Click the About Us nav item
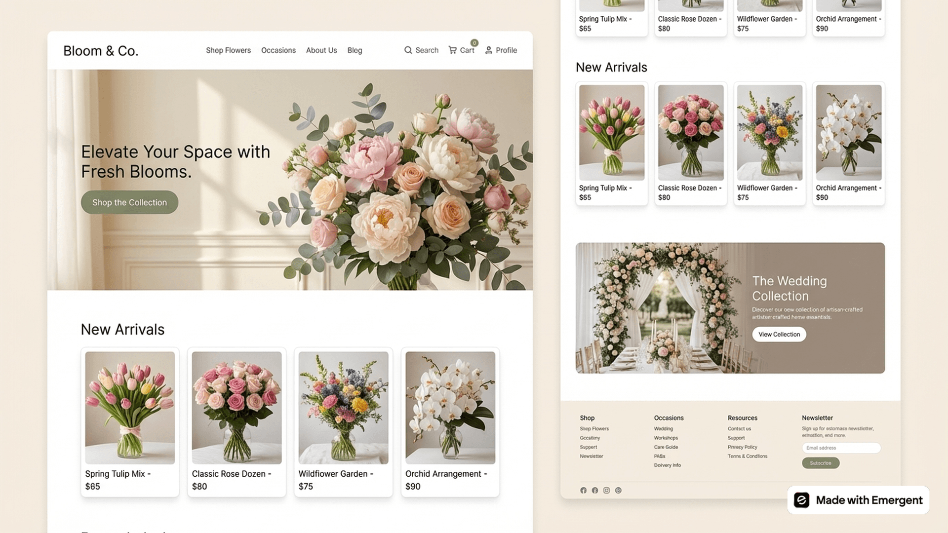The height and width of the screenshot is (533, 948). click(321, 50)
